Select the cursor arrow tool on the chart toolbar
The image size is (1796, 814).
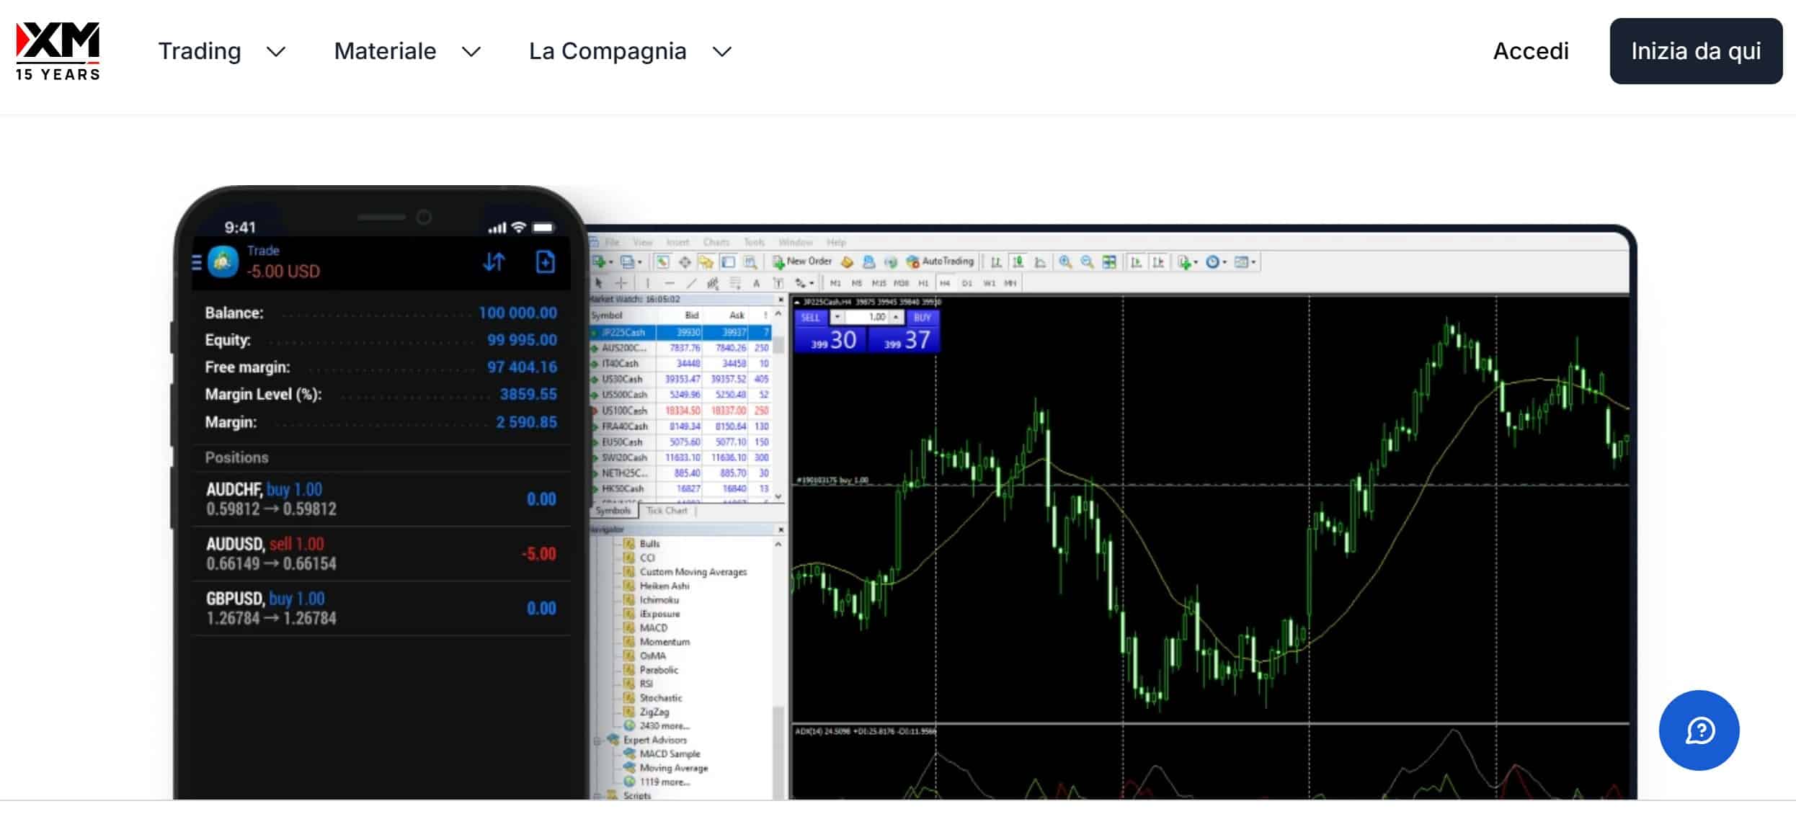click(599, 283)
